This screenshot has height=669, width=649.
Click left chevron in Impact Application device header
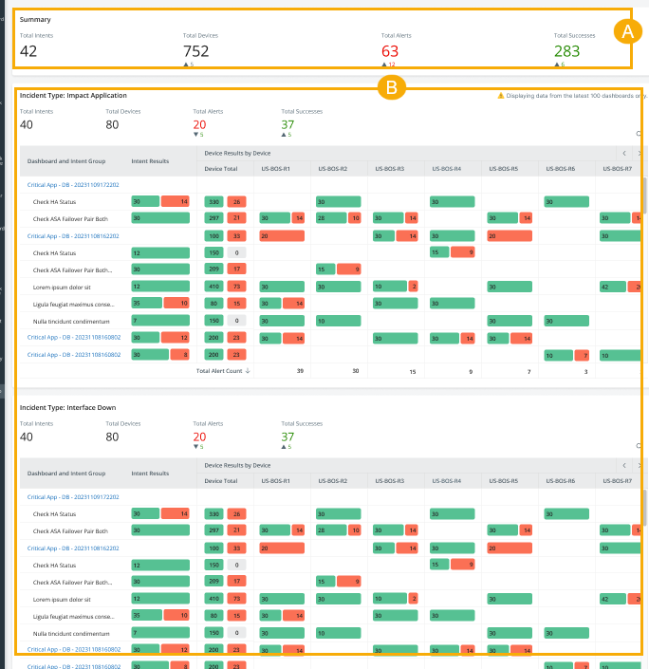(x=624, y=153)
